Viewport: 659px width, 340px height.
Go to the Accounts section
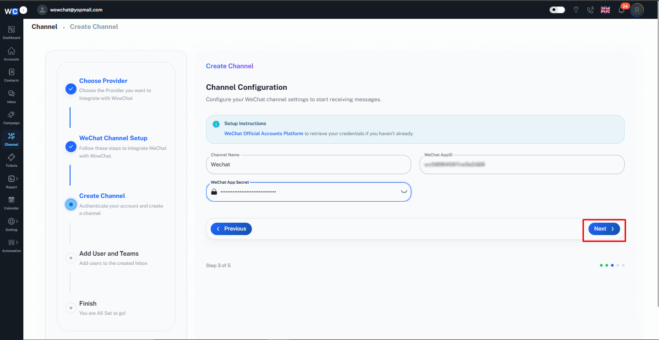pyautogui.click(x=11, y=54)
